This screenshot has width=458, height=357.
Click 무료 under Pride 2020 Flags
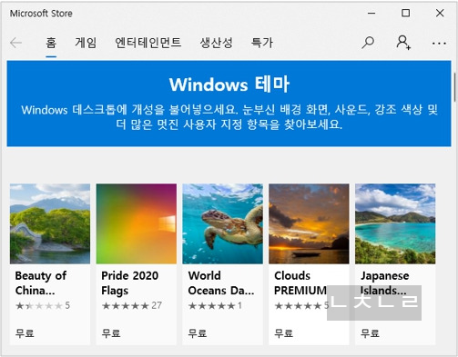pyautogui.click(x=111, y=333)
